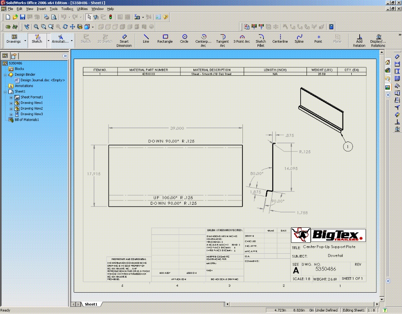
Task: Expand the feature tree panel chevron
Action: [65, 56]
